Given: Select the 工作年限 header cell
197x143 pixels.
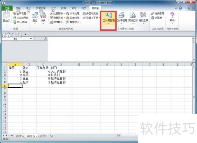Looking at the screenshot, I should (43, 68).
